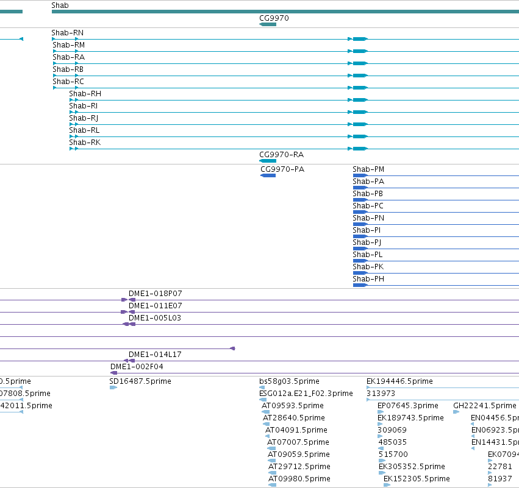This screenshot has height=488, width=519.
Task: Click the CG9970-RA transcript label
Action: point(281,155)
